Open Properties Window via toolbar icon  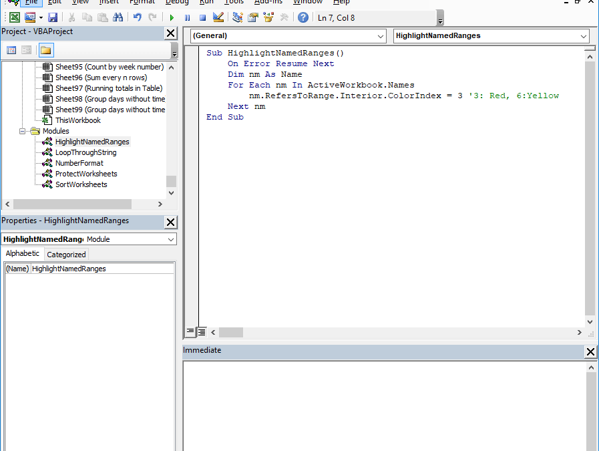pyautogui.click(x=253, y=17)
